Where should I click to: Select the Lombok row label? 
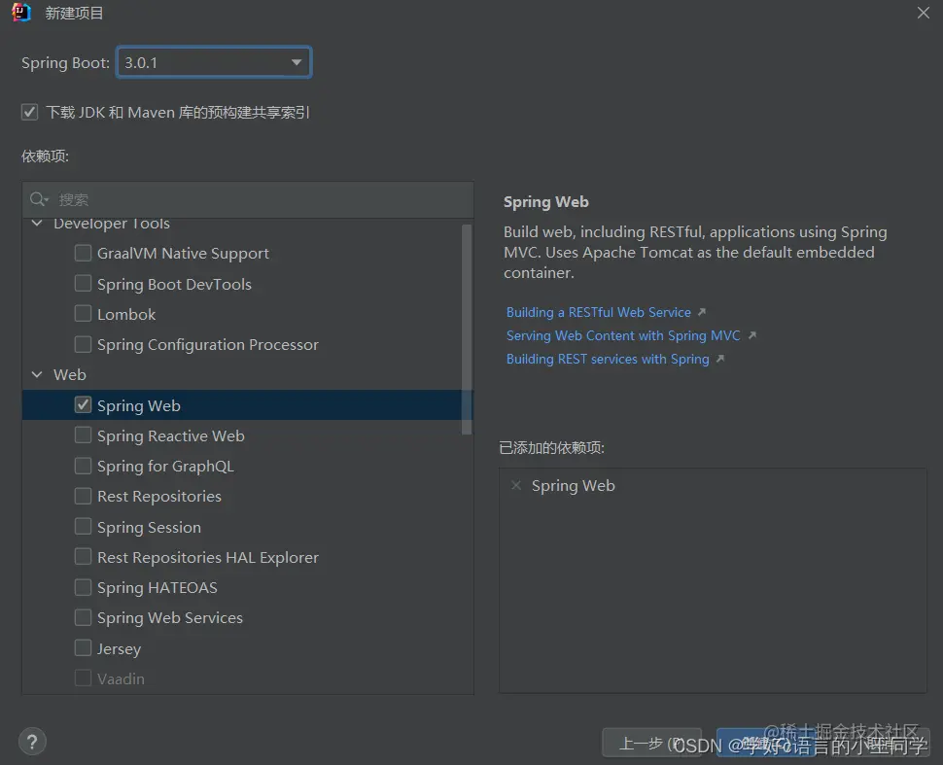click(x=126, y=315)
